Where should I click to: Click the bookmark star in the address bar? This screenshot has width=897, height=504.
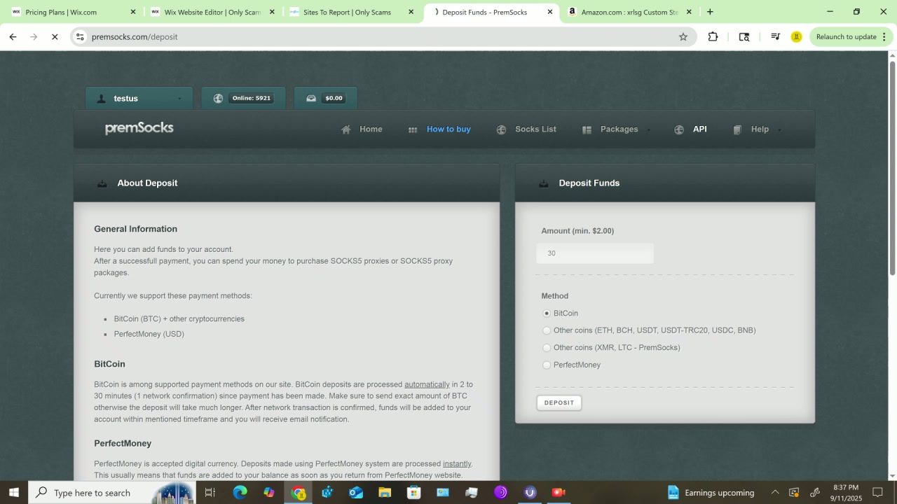point(683,37)
